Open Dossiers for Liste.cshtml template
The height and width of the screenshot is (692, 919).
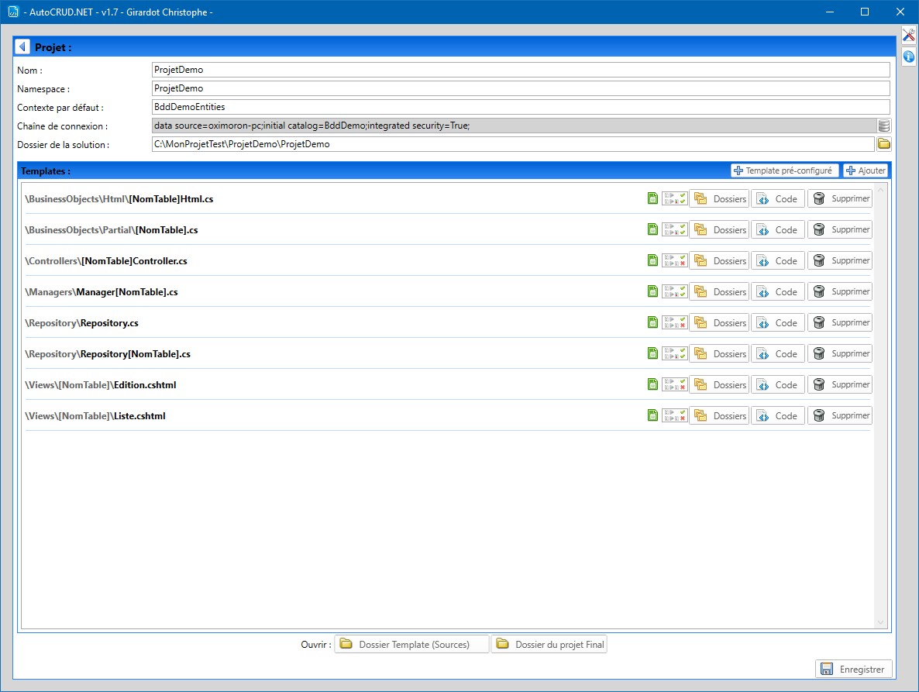(x=719, y=416)
